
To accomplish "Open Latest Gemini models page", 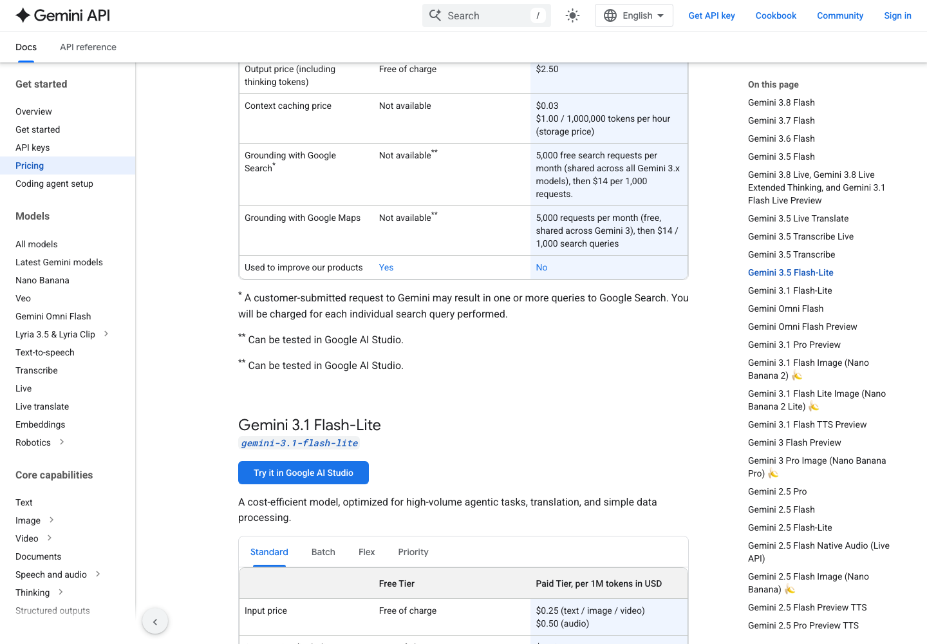I will coord(59,262).
